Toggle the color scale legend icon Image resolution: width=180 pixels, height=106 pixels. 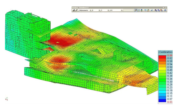[x=142, y=10]
